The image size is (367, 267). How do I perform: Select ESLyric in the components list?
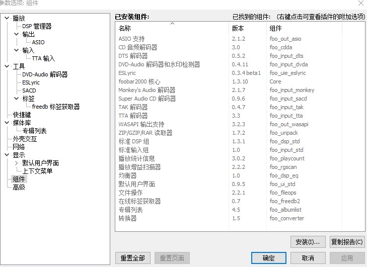(240, 73)
